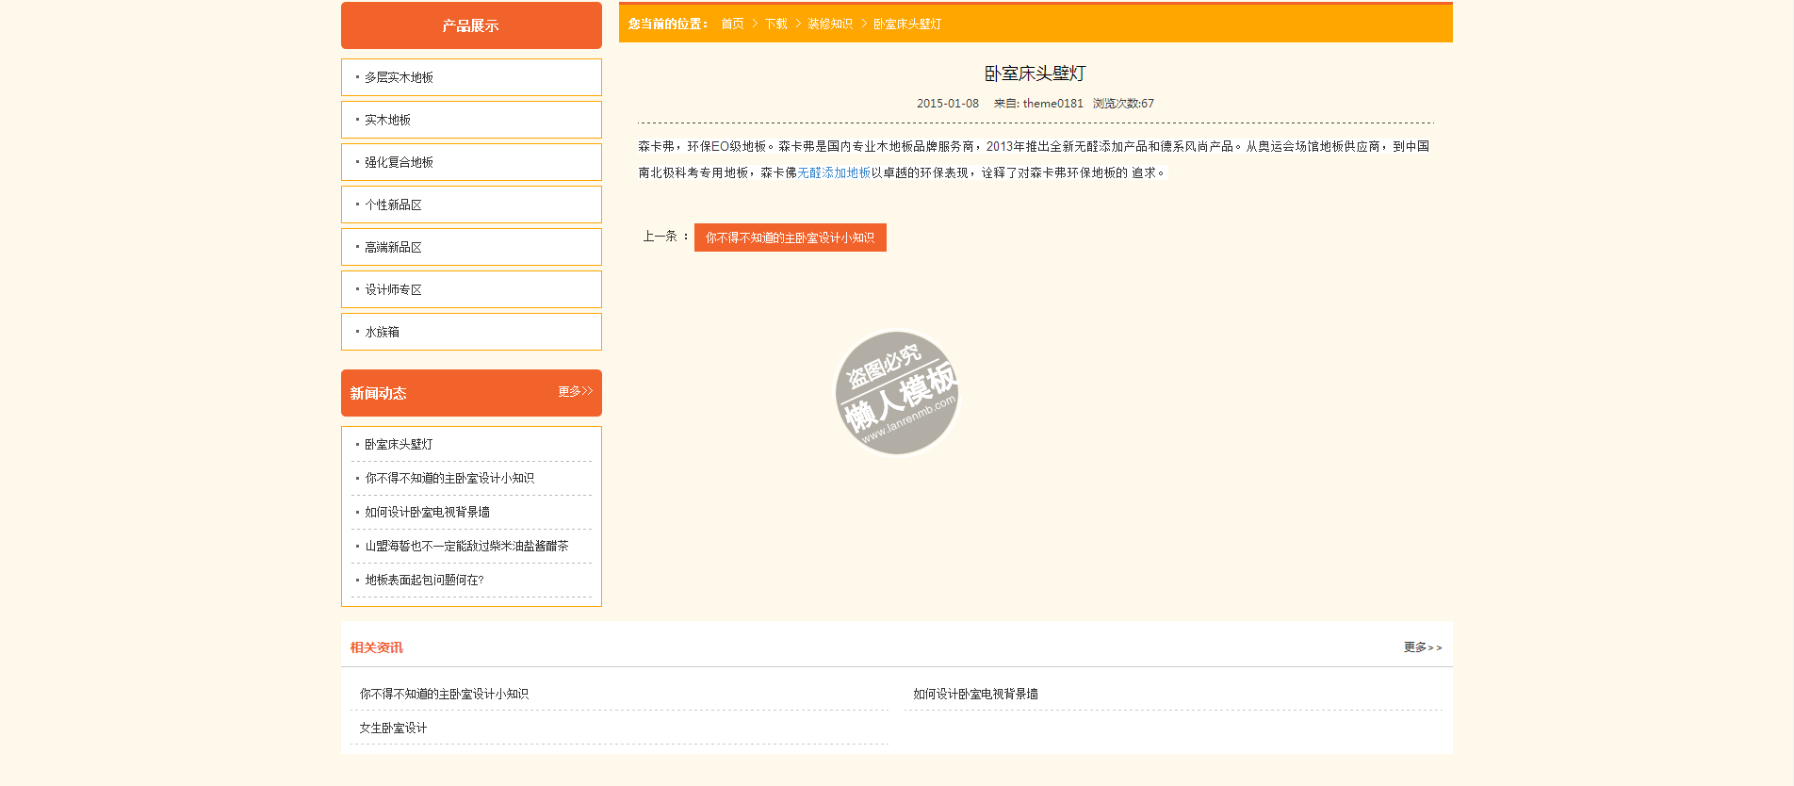Viewport: 1794px width, 786px height.
Task: Open previous article 你不得不知道的主卧室设计小知识 button
Action: (790, 237)
